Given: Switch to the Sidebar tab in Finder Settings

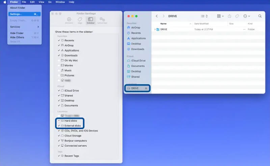Looking at the screenshot, I should tap(90, 21).
